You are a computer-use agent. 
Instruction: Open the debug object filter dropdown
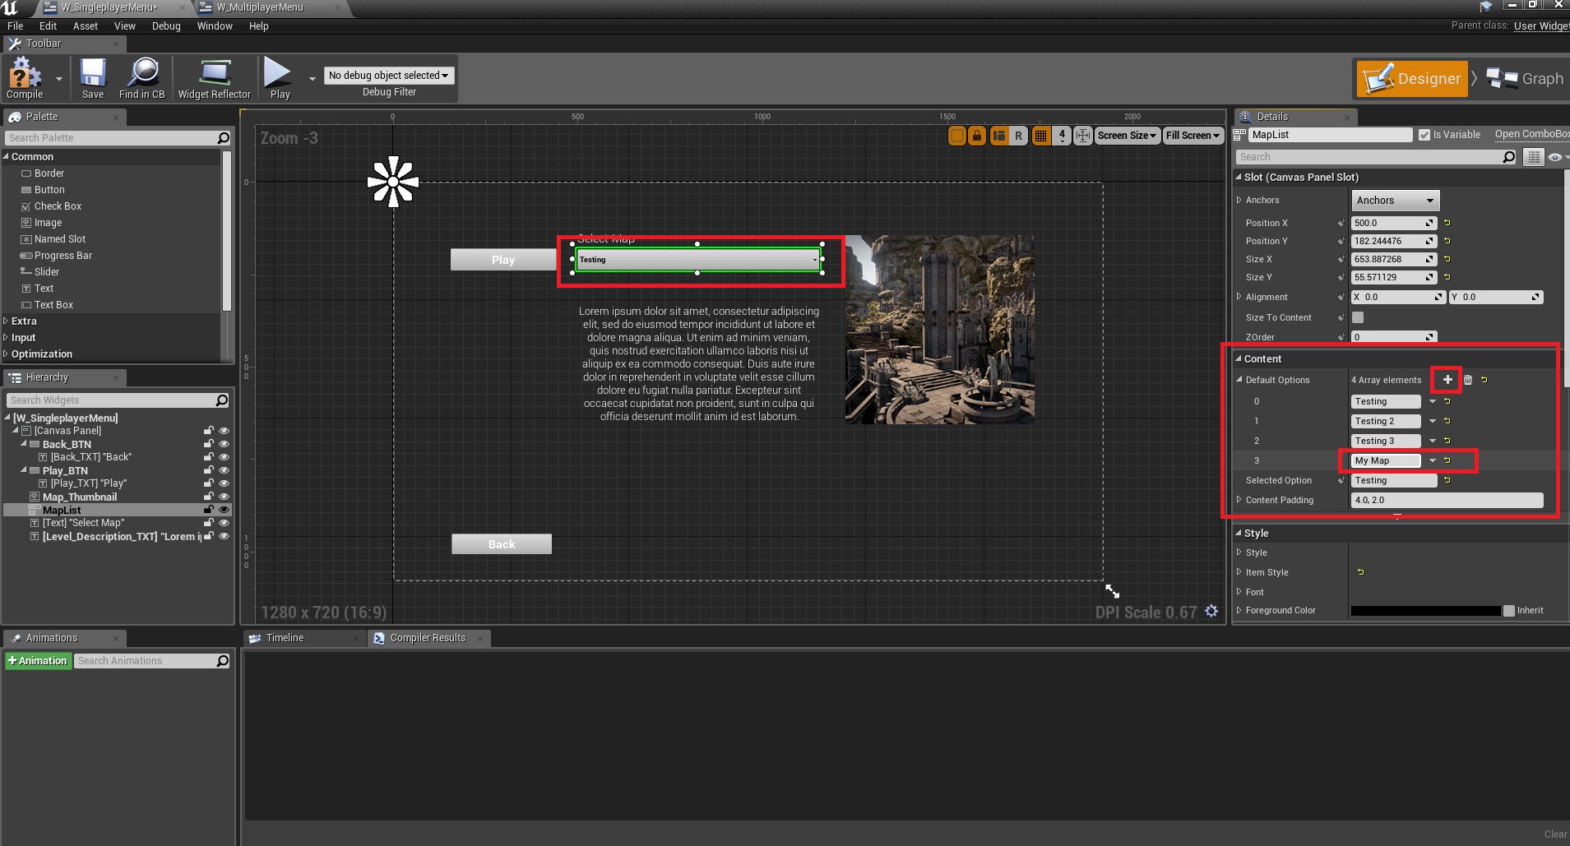coord(388,76)
